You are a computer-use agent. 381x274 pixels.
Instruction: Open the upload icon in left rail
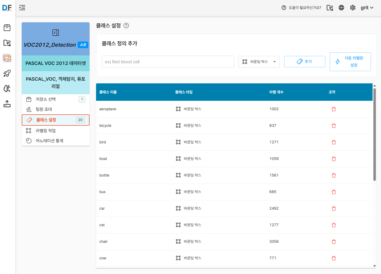coord(7,104)
